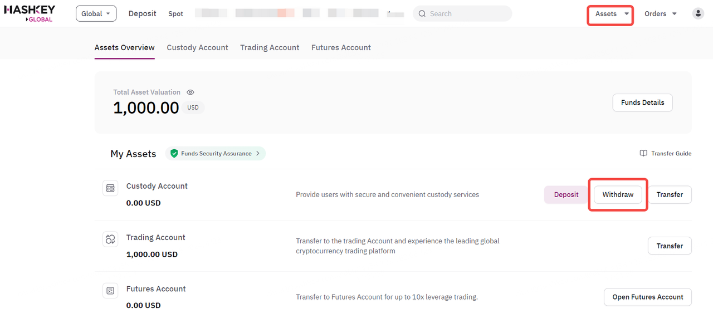The height and width of the screenshot is (323, 713).
Task: Expand the Global region dropdown
Action: pyautogui.click(x=96, y=14)
